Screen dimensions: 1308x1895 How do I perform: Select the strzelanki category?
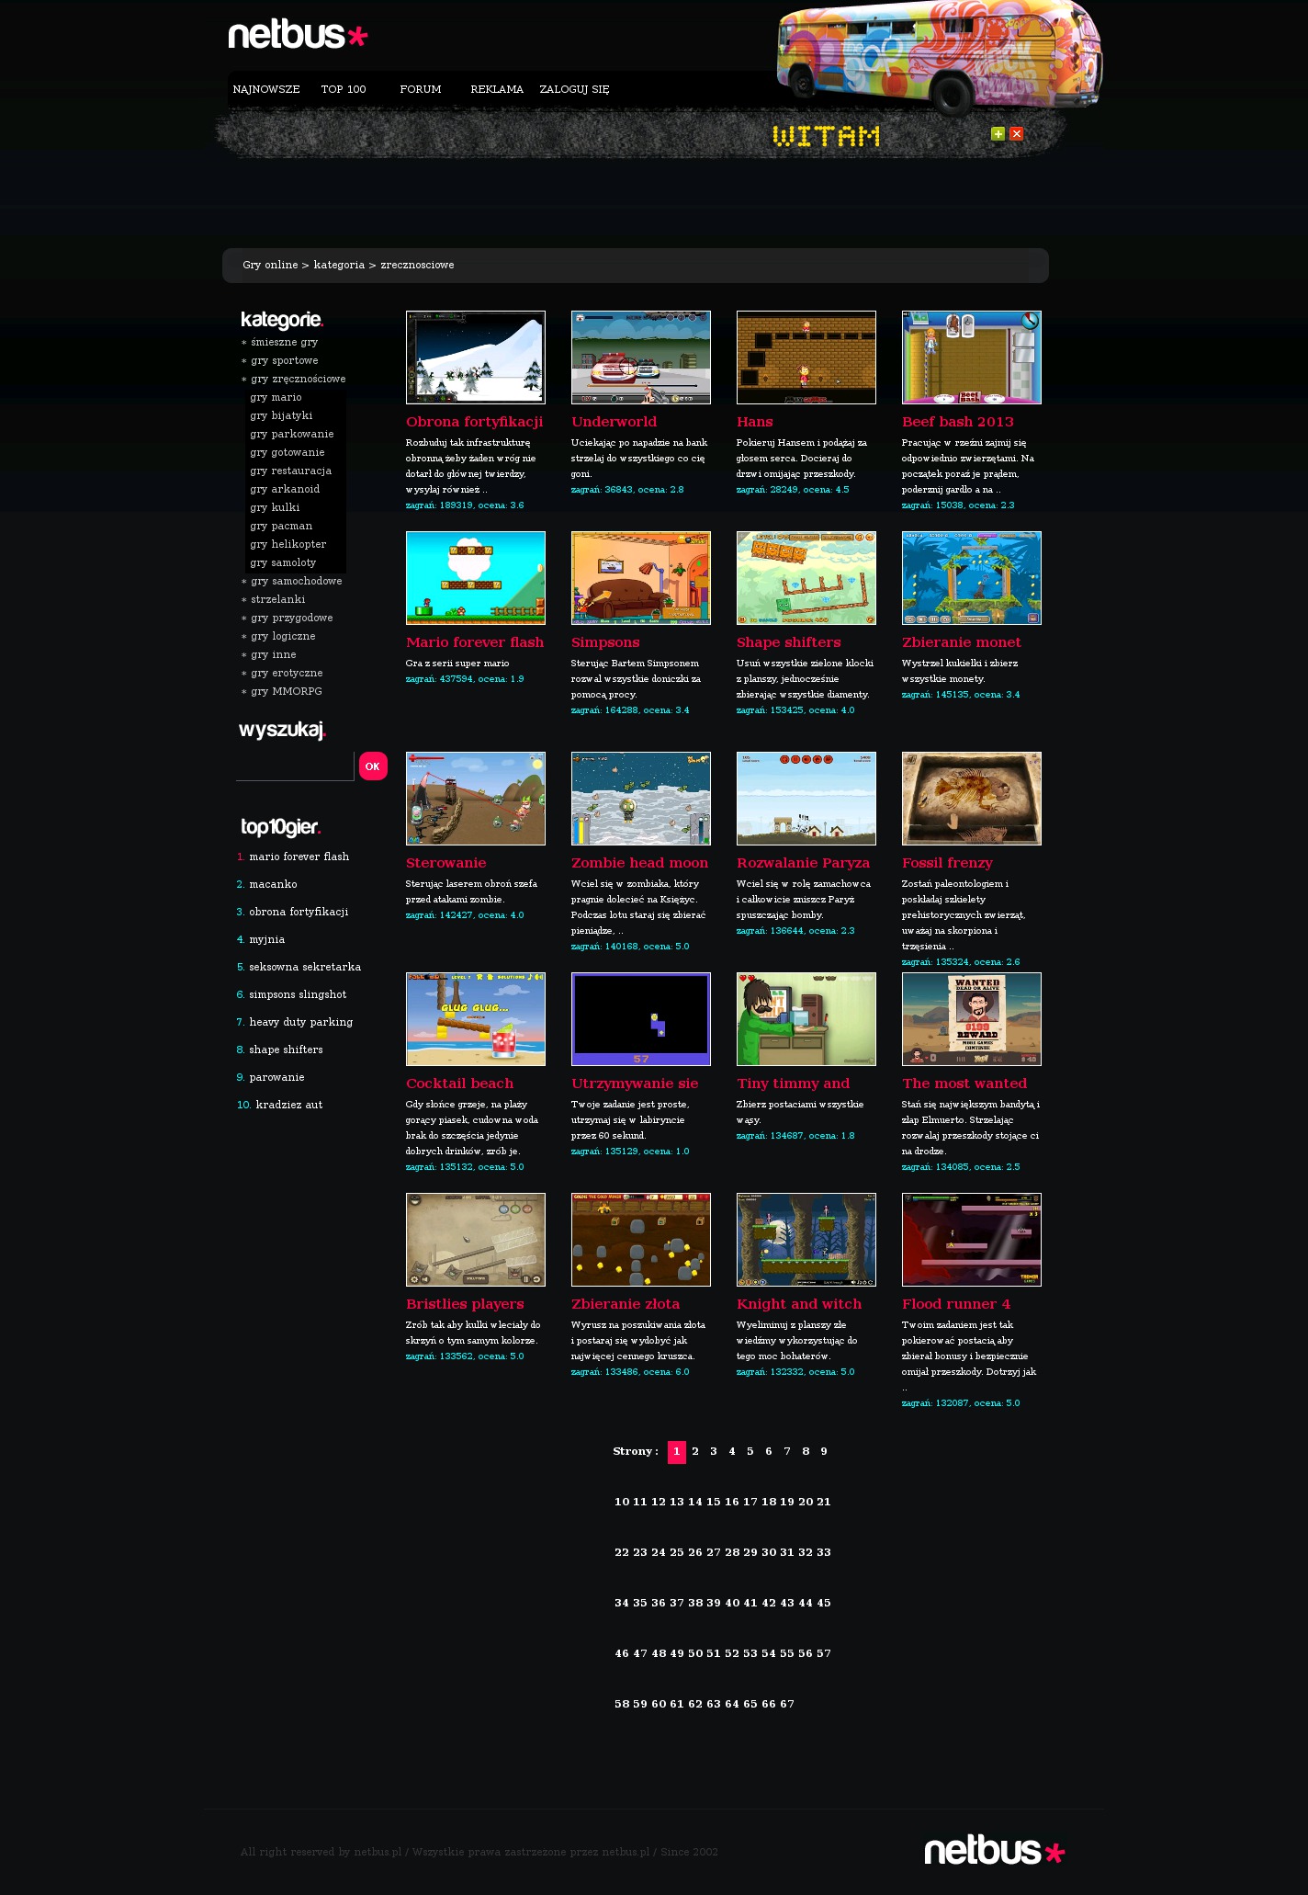tap(277, 599)
